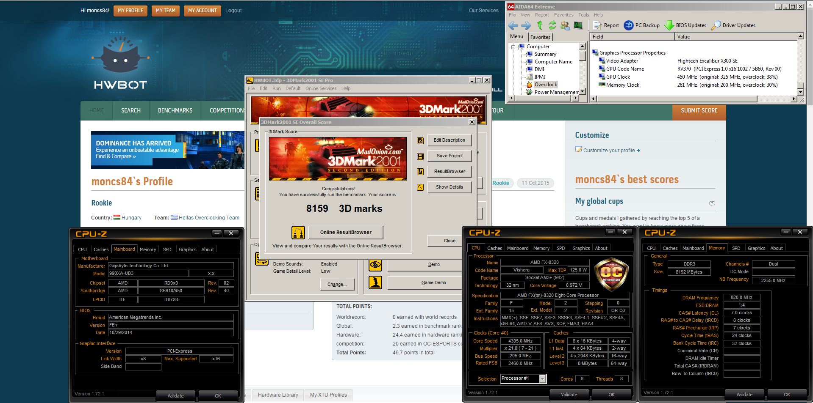Image resolution: width=813 pixels, height=403 pixels.
Task: Click the icon beside Edit Description
Action: pos(420,140)
